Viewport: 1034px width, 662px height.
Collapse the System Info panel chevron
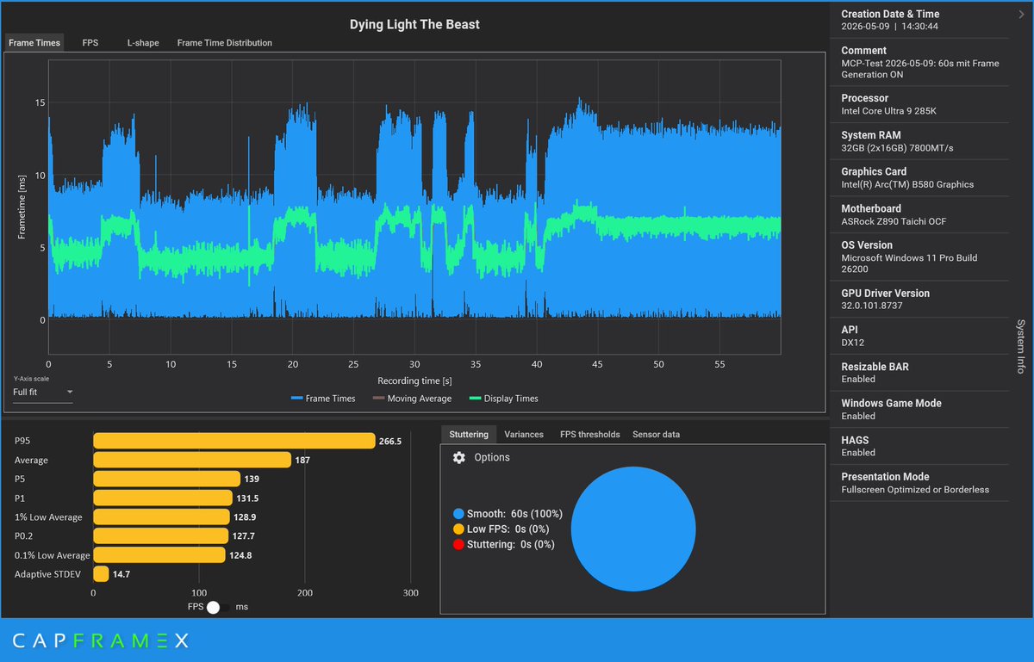tap(1021, 14)
